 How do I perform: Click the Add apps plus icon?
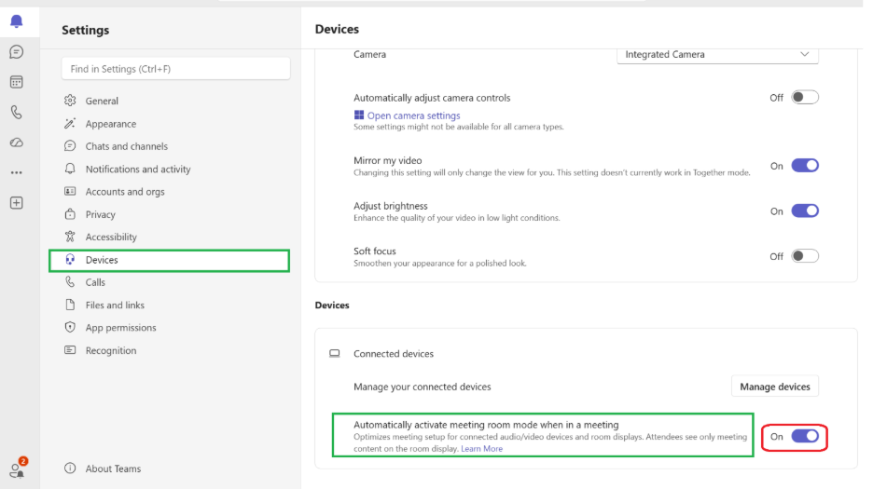pyautogui.click(x=17, y=203)
